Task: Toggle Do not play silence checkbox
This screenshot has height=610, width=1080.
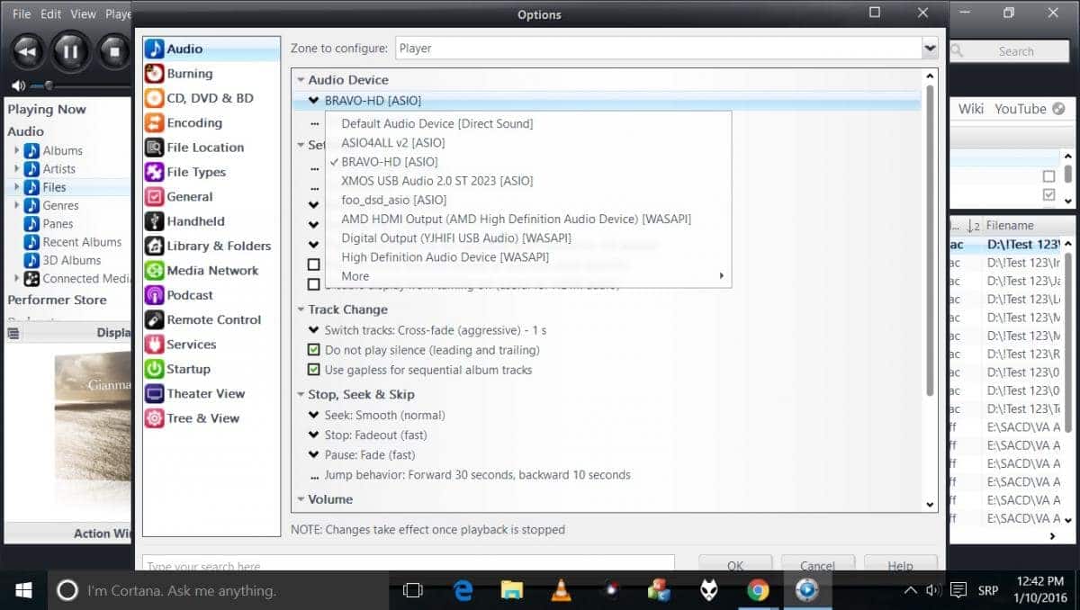Action: coord(314,350)
